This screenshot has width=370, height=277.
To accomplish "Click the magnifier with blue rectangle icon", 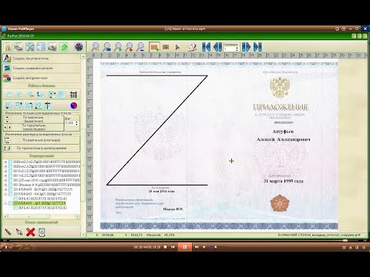I will coord(106,47).
